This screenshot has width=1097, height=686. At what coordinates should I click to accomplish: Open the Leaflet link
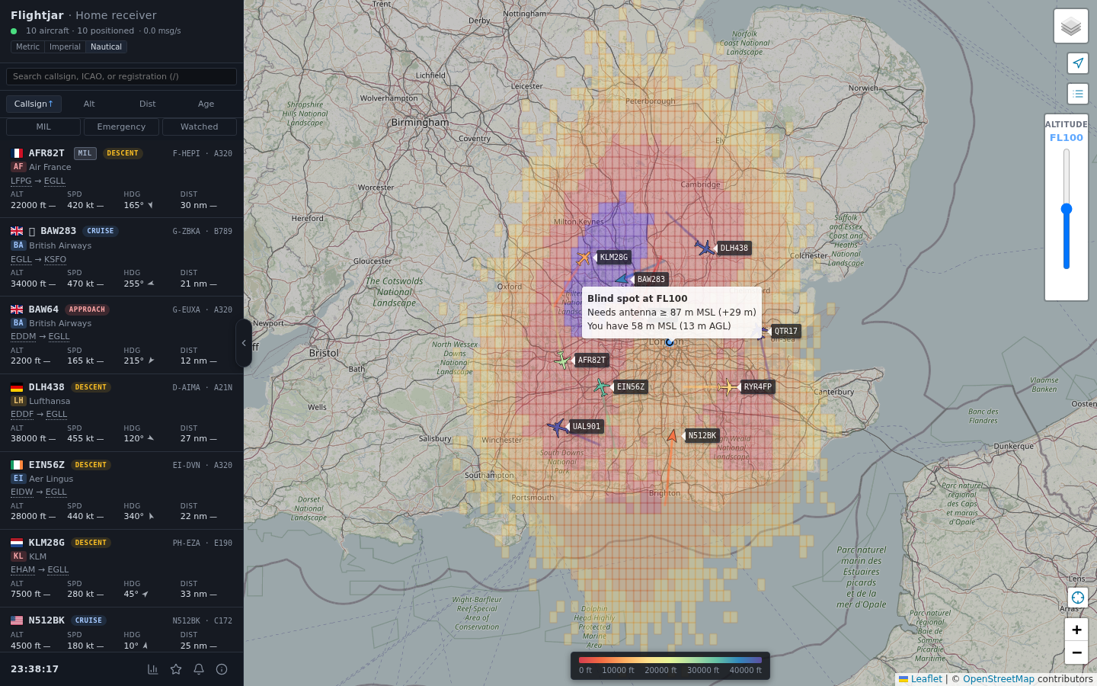point(926,679)
